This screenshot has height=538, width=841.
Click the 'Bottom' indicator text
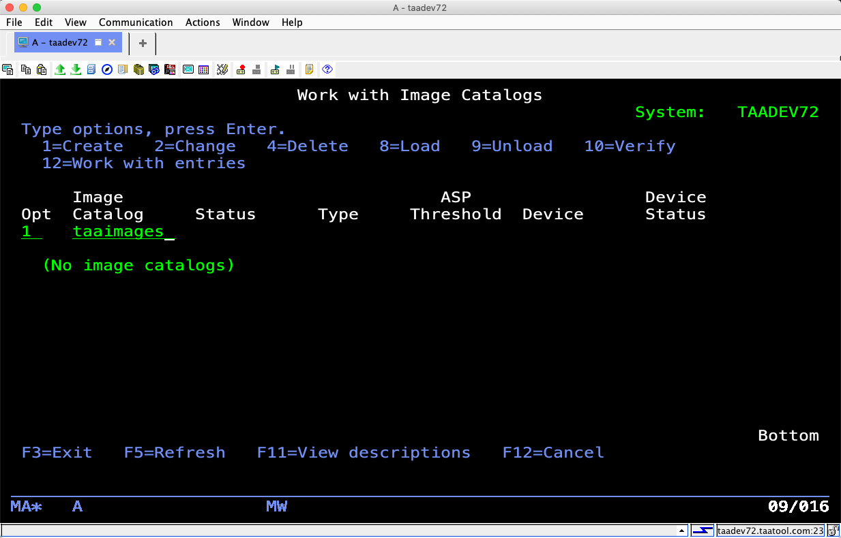click(788, 436)
